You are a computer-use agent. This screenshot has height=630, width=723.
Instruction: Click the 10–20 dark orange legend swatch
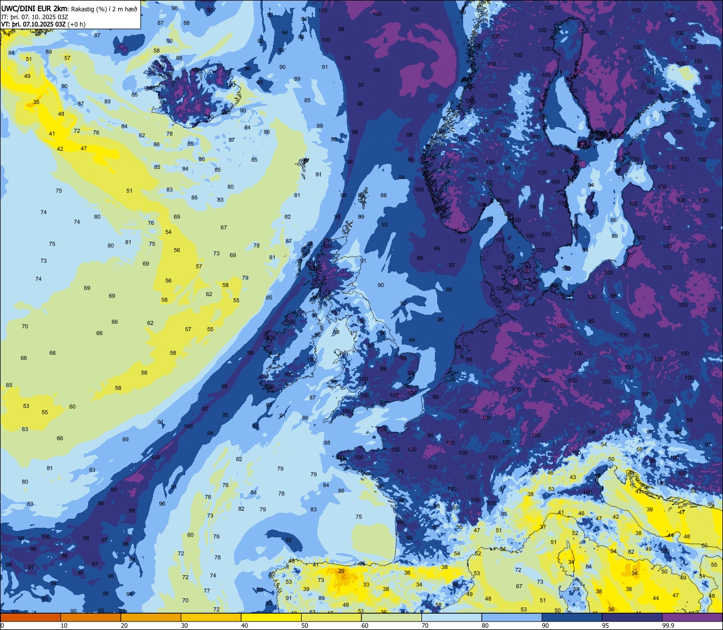click(x=90, y=618)
